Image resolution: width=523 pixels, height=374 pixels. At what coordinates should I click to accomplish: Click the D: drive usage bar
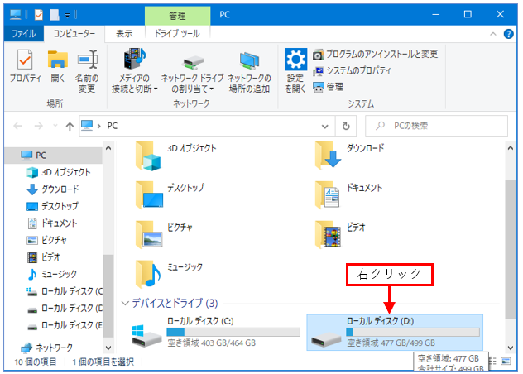tap(413, 332)
